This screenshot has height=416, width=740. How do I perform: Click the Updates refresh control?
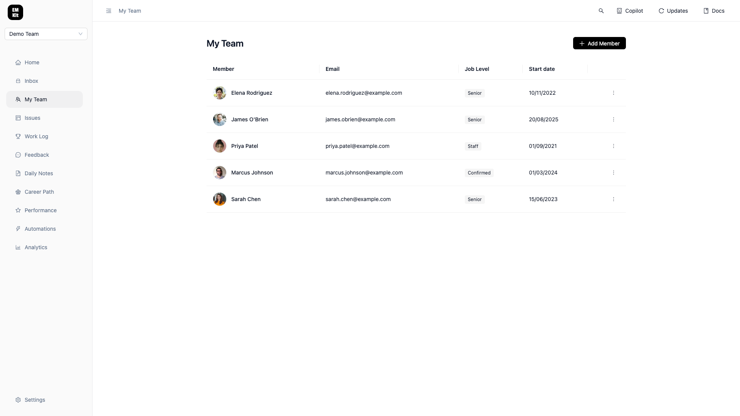(673, 11)
